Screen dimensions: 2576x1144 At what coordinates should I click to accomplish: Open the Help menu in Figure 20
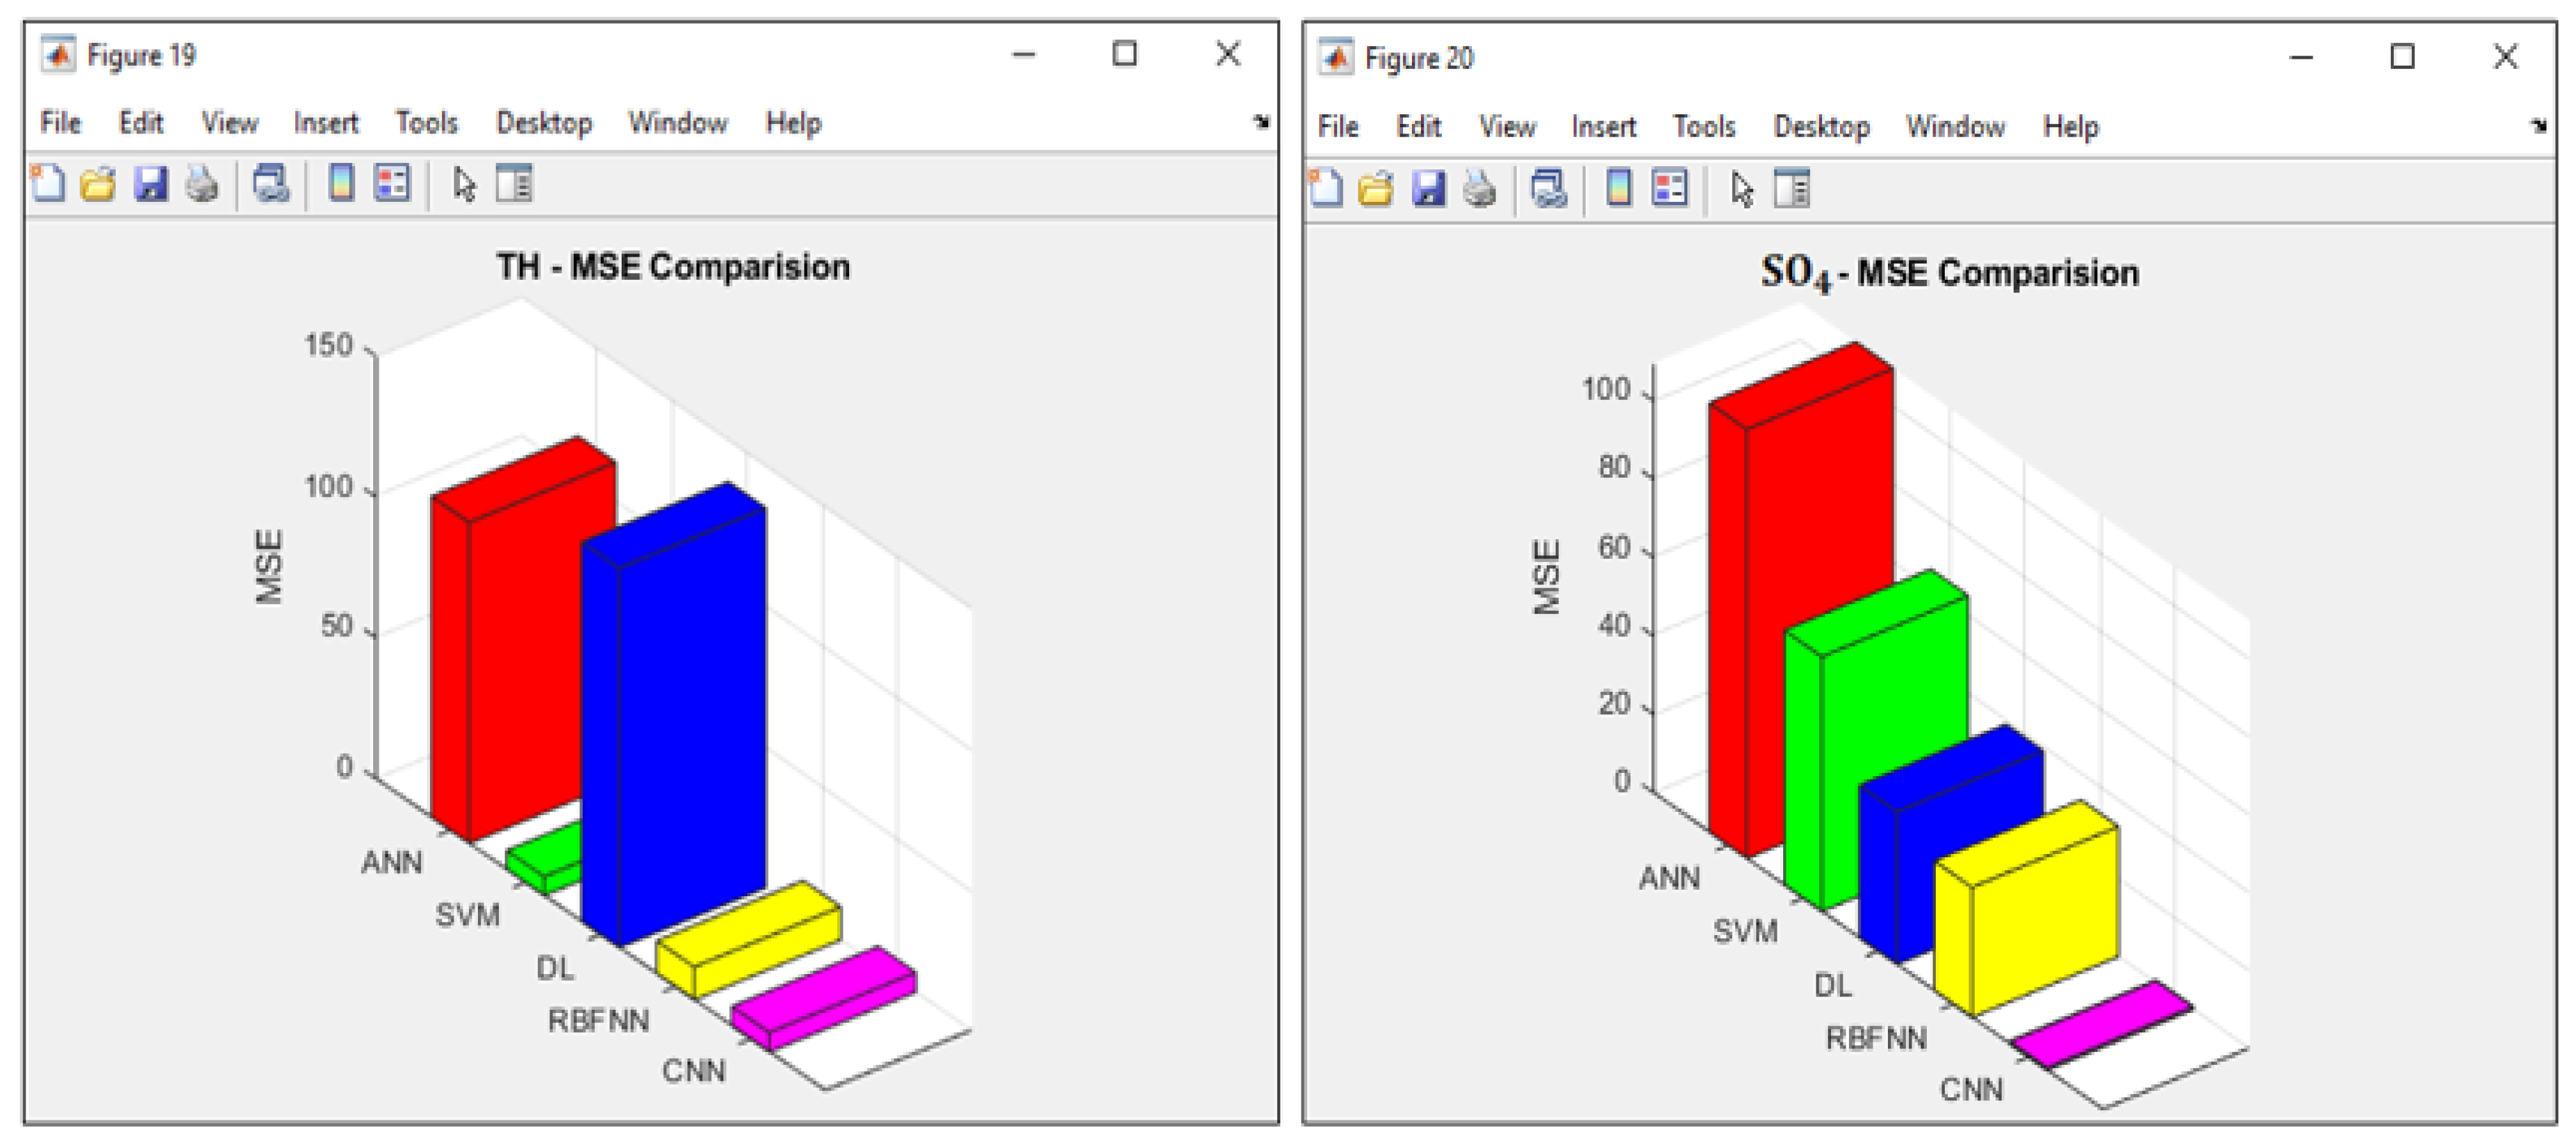pos(2070,127)
